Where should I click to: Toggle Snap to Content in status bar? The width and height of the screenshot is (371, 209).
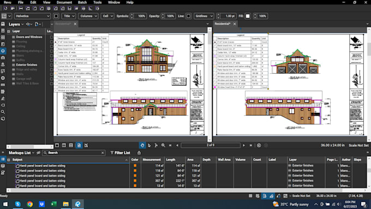(265, 196)
